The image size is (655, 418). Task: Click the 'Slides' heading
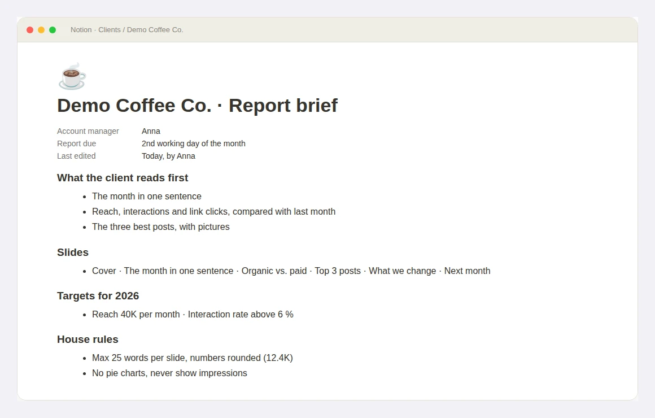click(73, 252)
